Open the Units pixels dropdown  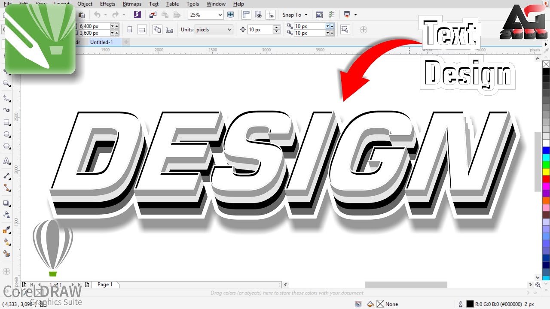[230, 30]
